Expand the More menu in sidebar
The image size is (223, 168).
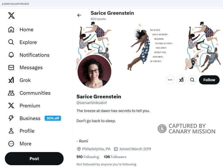tap(20, 143)
